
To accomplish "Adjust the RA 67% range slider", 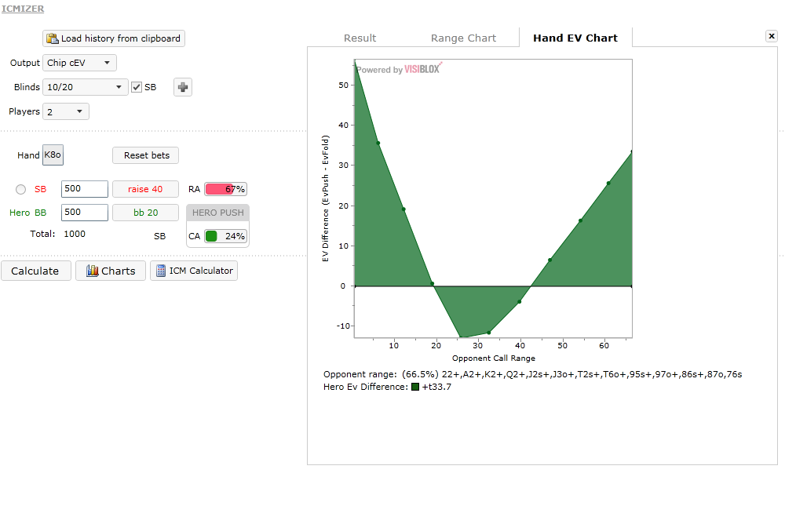I will tap(225, 189).
